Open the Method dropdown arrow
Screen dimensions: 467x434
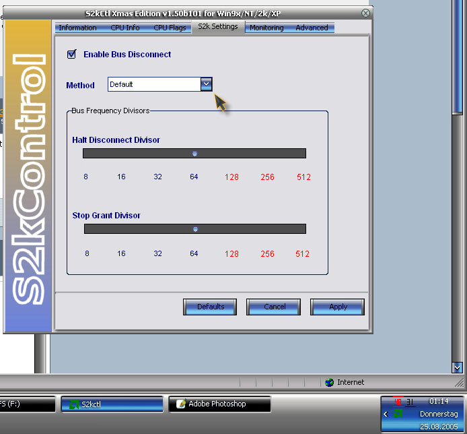click(x=206, y=84)
